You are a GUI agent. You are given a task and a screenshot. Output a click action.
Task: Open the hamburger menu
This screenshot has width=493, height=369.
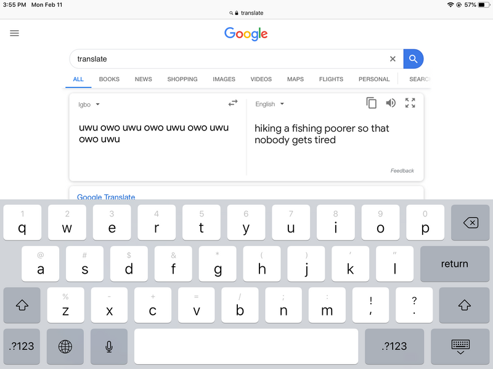14,33
